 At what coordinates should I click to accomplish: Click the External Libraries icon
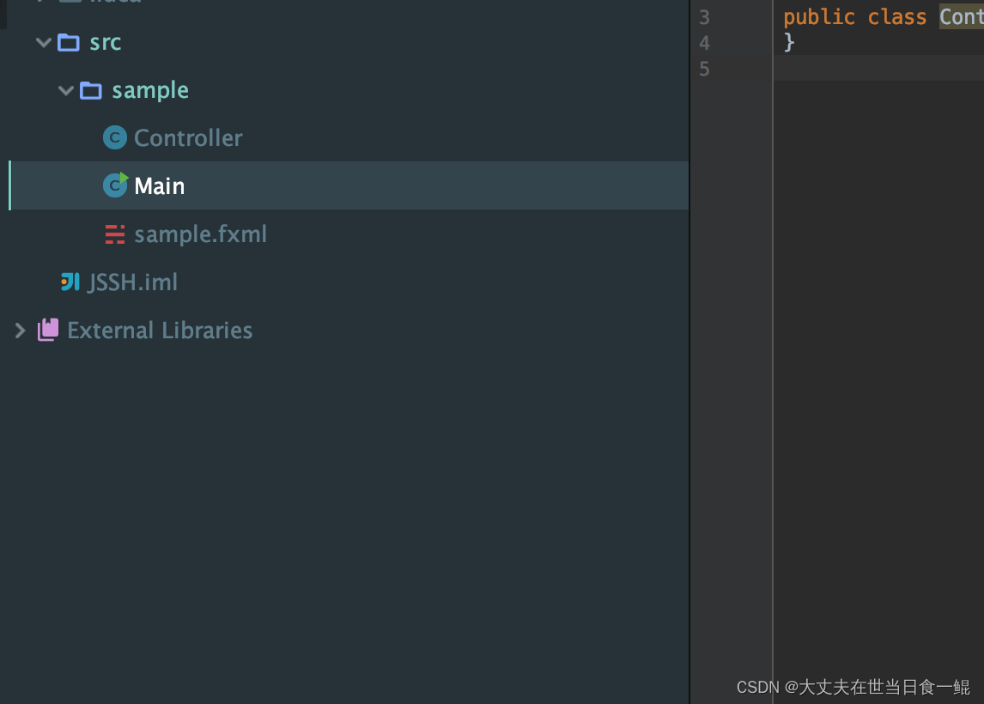(x=48, y=330)
